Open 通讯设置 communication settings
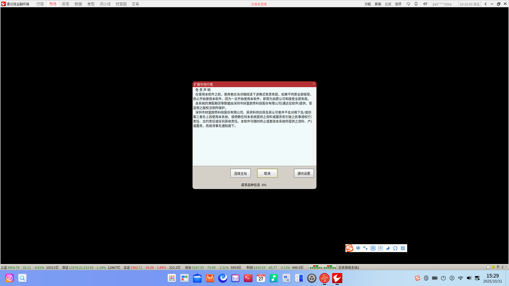The width and height of the screenshot is (509, 286). (304, 173)
